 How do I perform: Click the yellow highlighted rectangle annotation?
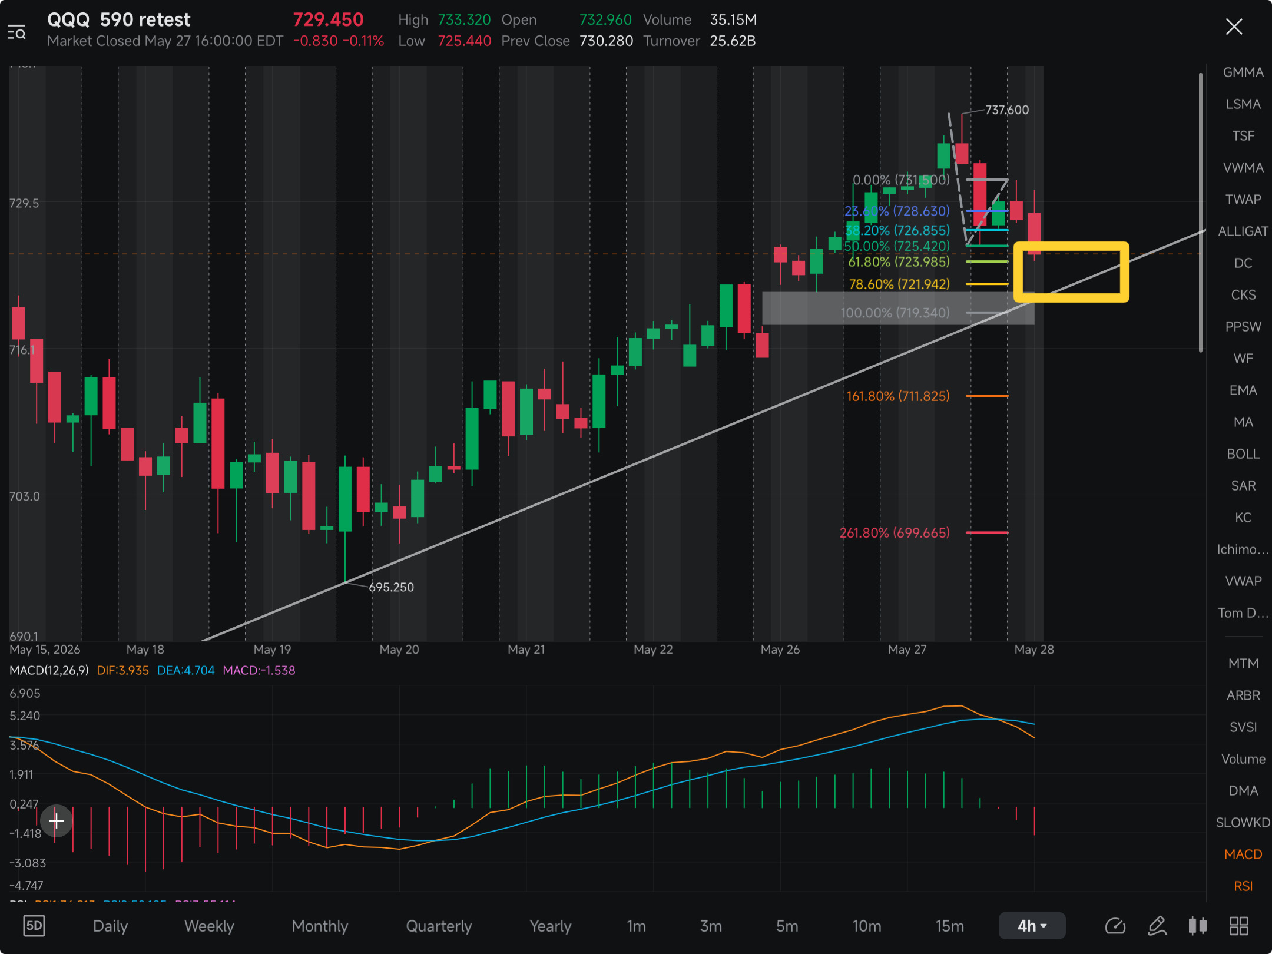click(1071, 271)
